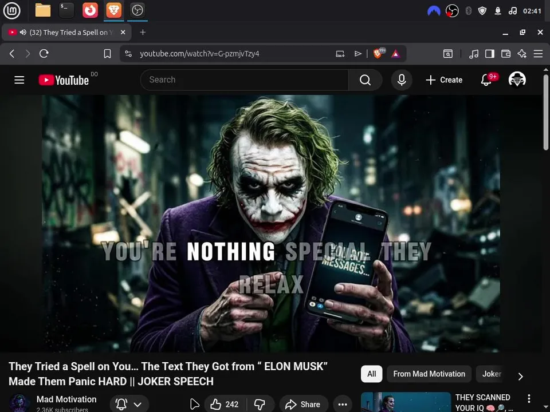Open the Linux Mint start menu
This screenshot has width=550, height=412.
point(11,10)
